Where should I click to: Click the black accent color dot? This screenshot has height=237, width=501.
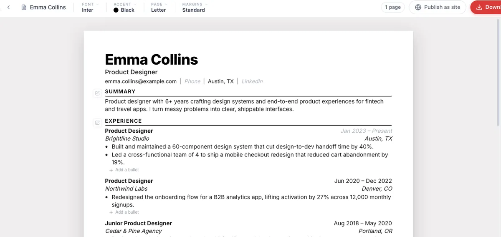(x=116, y=10)
